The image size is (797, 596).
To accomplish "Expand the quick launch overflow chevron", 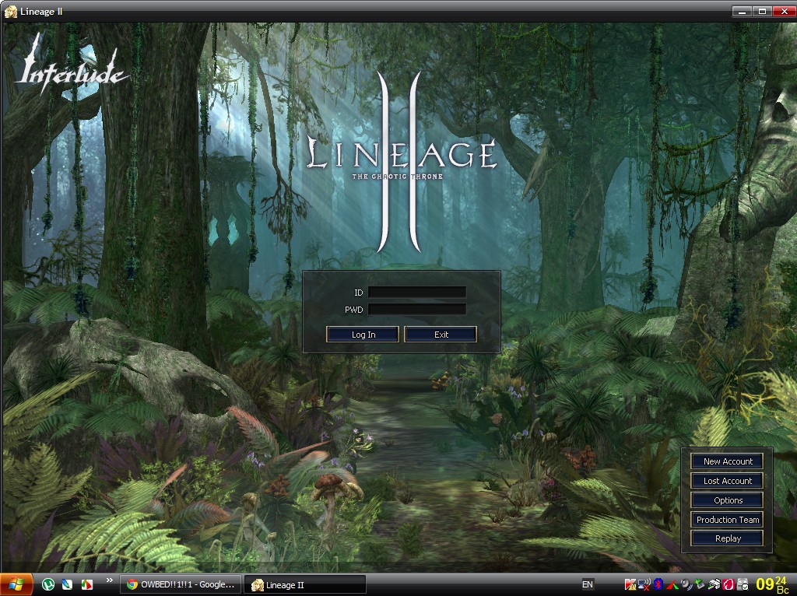I will (110, 580).
